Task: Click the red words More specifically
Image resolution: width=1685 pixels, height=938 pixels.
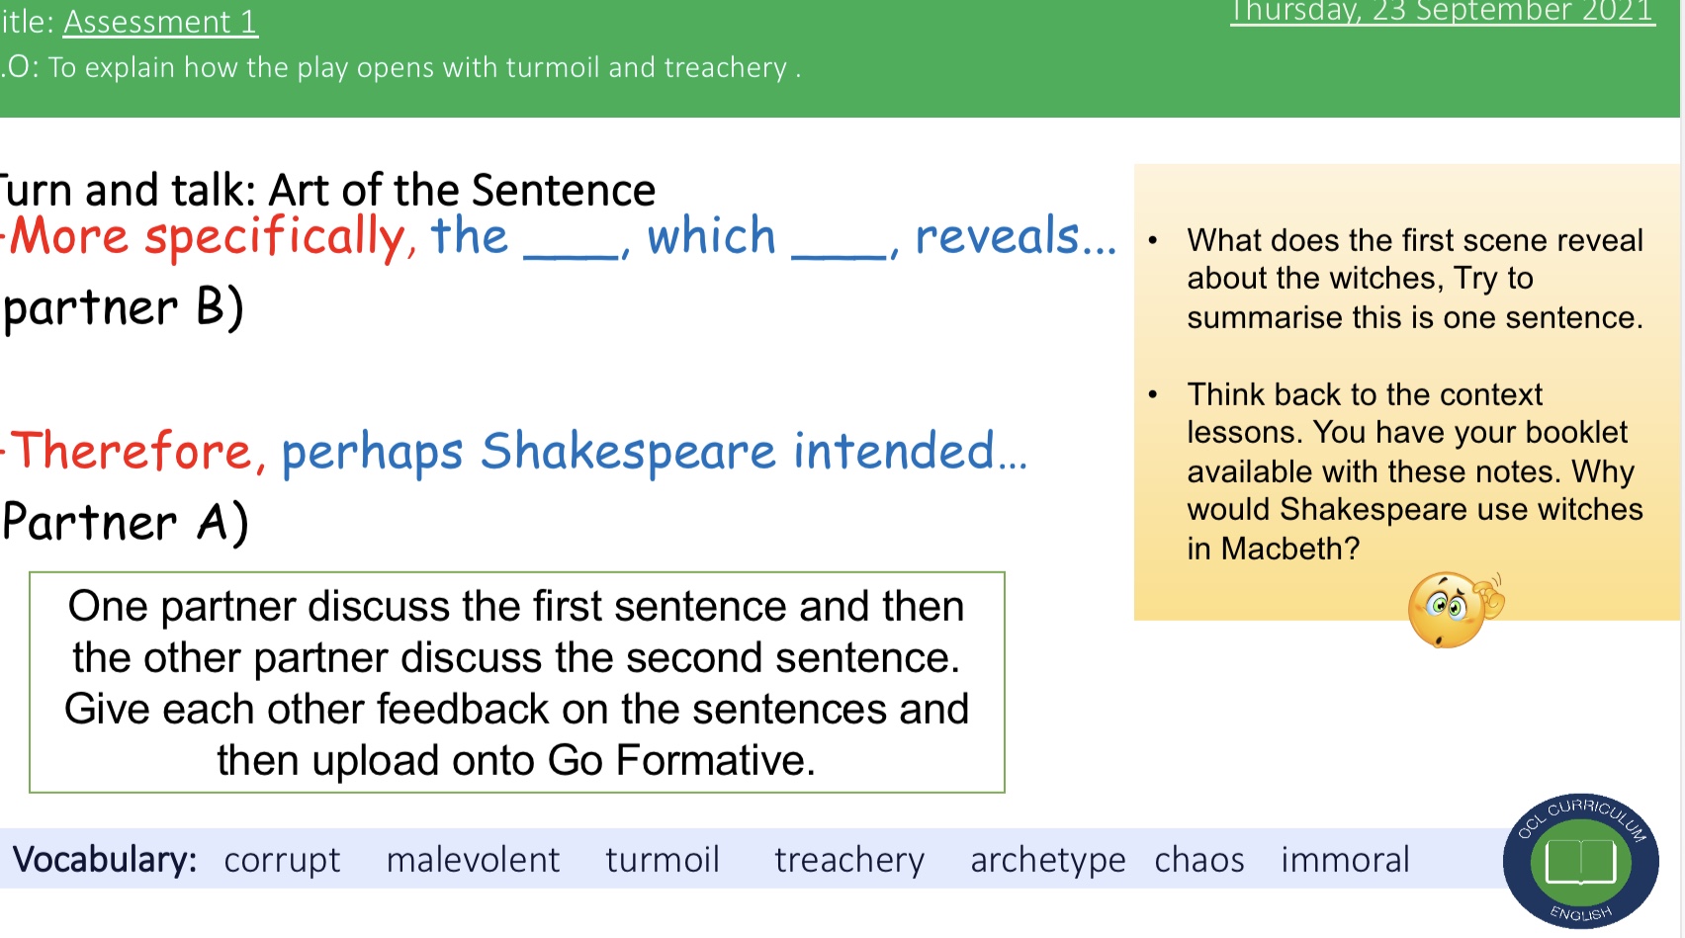Action: point(208,237)
